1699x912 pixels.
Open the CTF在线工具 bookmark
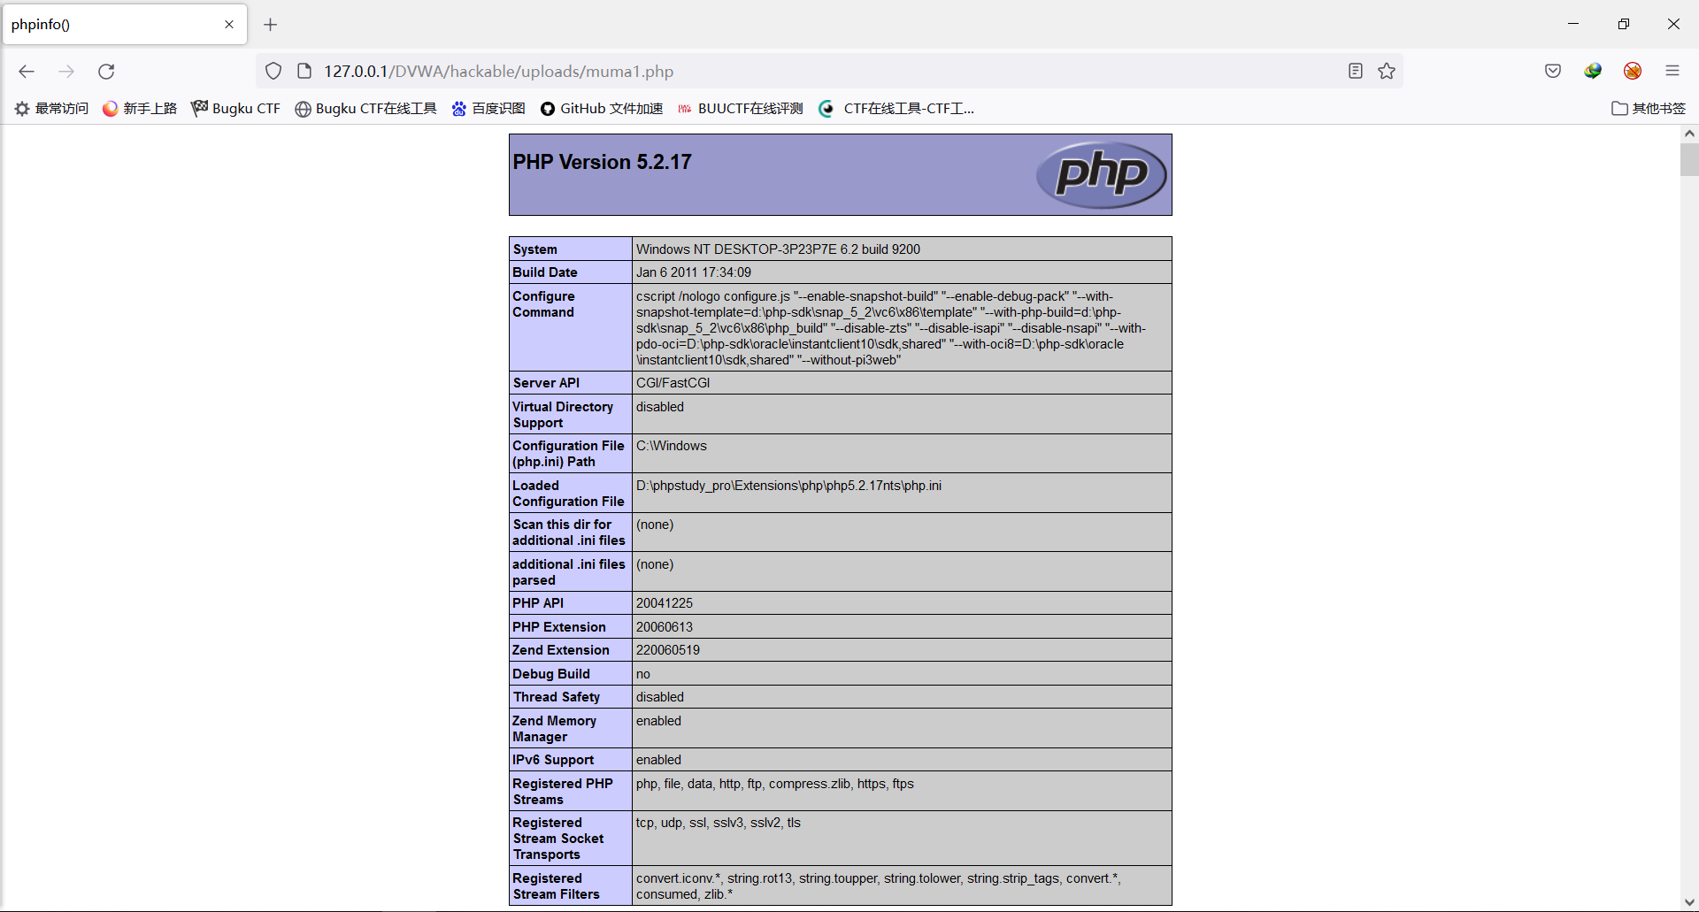coord(896,109)
